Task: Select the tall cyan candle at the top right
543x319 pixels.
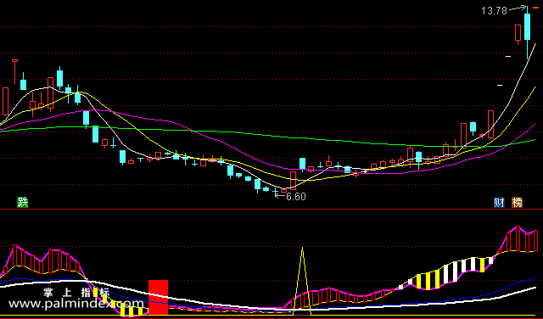Action: pyautogui.click(x=528, y=26)
